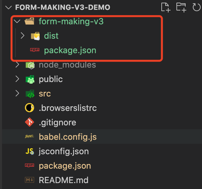Open the README.md file
This screenshot has width=202, height=189.
pyautogui.click(x=63, y=180)
